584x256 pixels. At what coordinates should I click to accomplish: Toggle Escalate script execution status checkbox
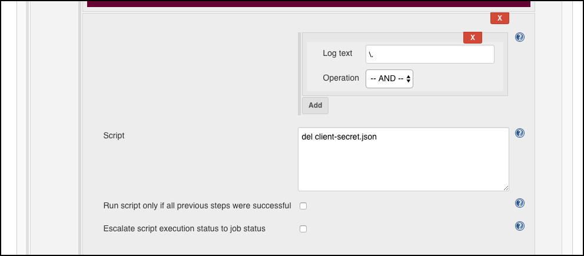pyautogui.click(x=303, y=229)
